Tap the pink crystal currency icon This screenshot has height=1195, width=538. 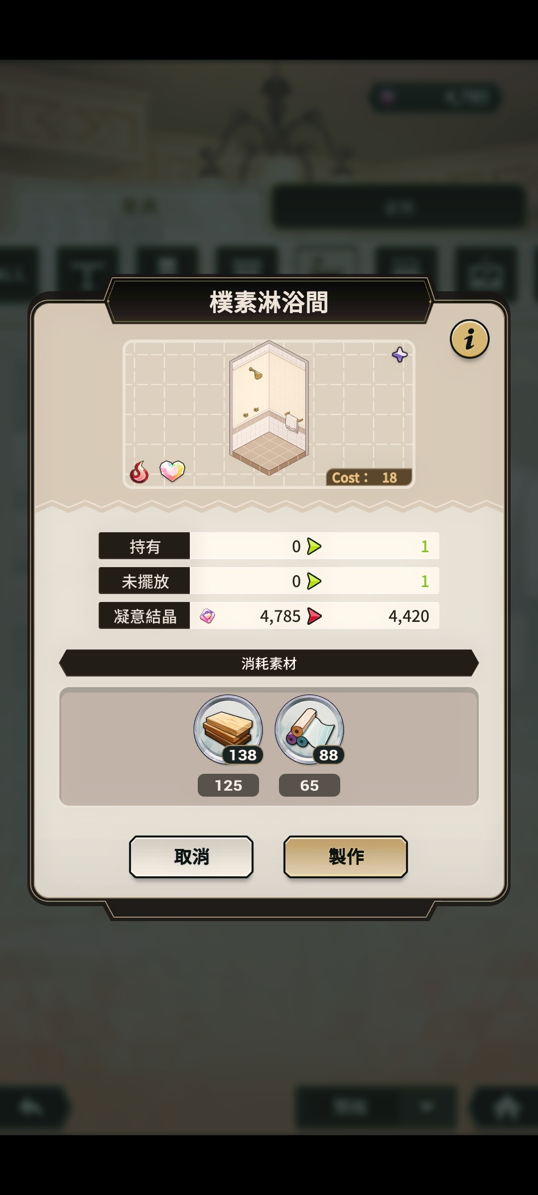(x=207, y=616)
